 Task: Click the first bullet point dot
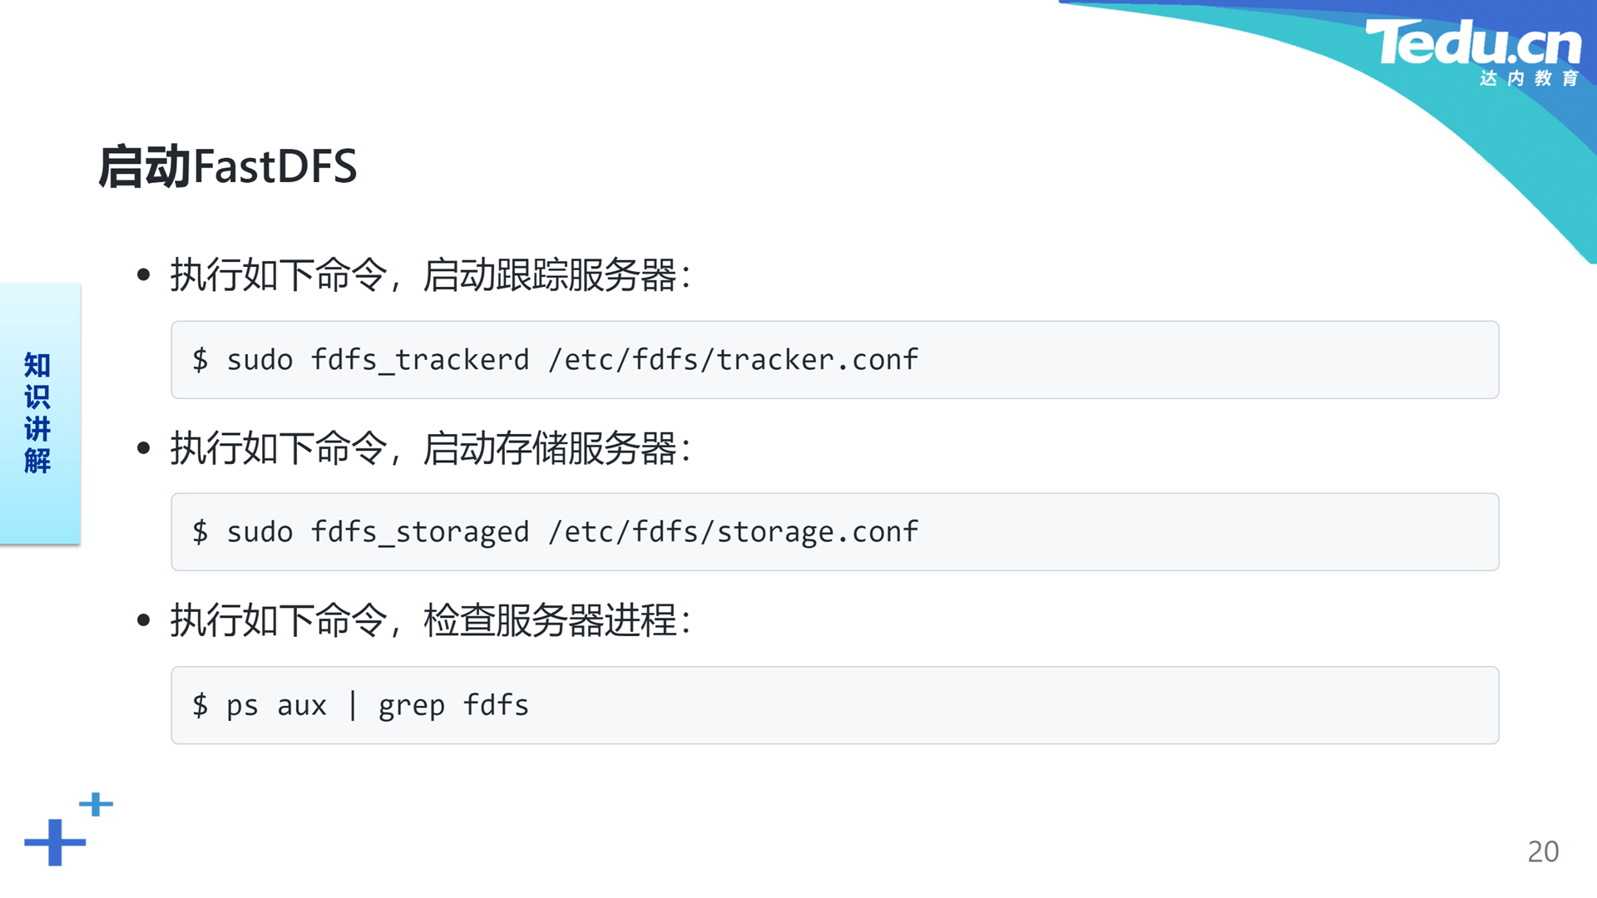(143, 274)
